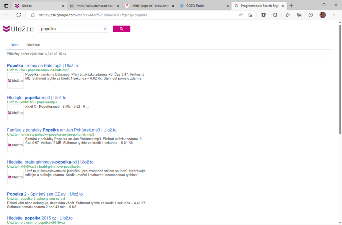Open Hledejte: popelka-mp3 result link
342x225 pixels.
37,98
